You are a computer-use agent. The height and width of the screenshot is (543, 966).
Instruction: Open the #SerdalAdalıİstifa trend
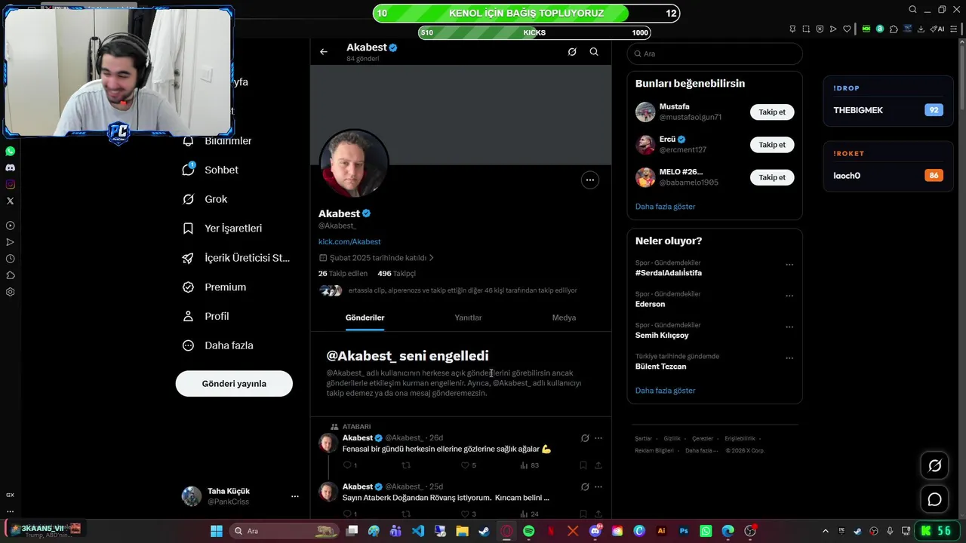pos(669,273)
